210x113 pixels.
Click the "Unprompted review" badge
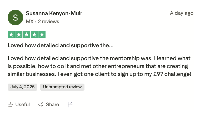click(62, 87)
